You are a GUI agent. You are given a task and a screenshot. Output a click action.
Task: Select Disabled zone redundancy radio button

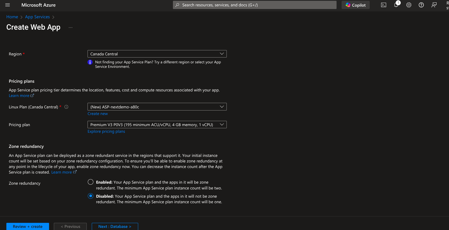tap(91, 196)
